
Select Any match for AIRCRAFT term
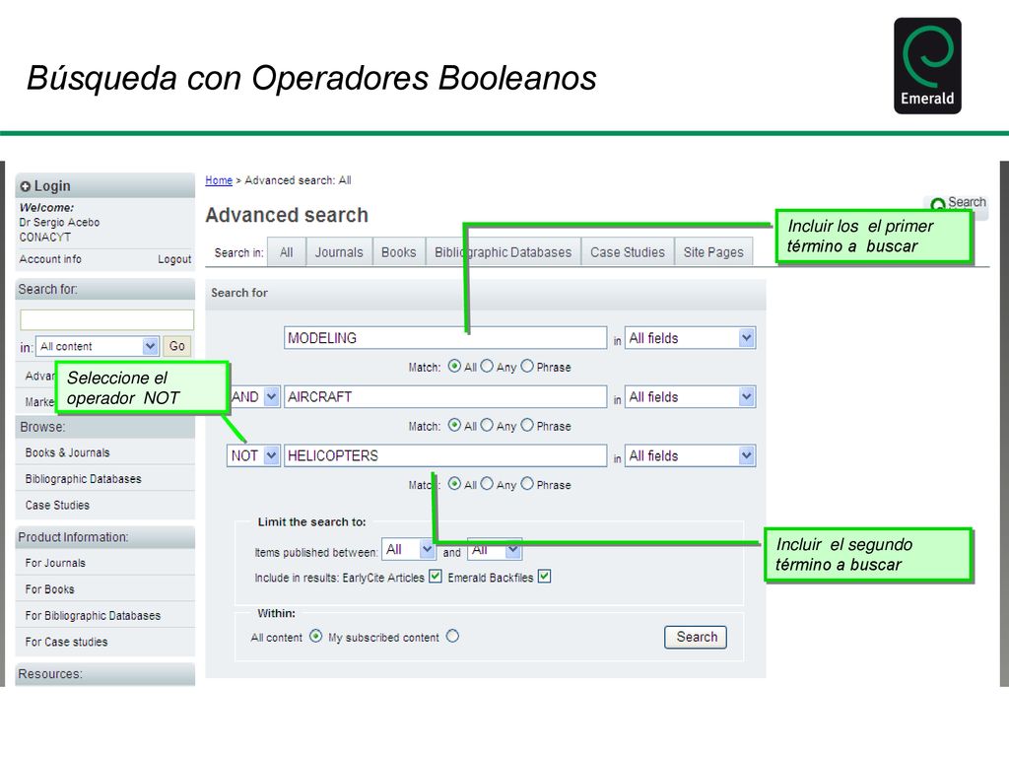pos(487,425)
